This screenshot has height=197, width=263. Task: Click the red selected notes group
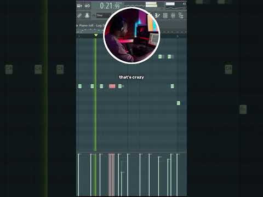point(112,86)
